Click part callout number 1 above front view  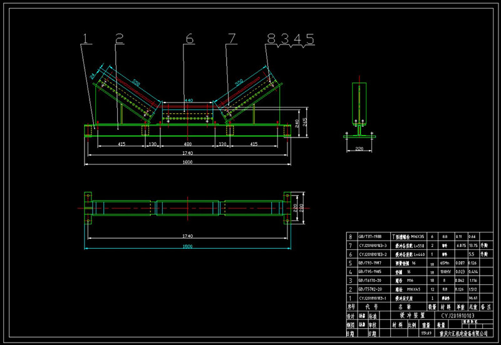(86, 39)
